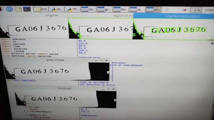Viewport: 214px width, 120px height.
Task: Select the output value 106.5
Action: point(83,51)
